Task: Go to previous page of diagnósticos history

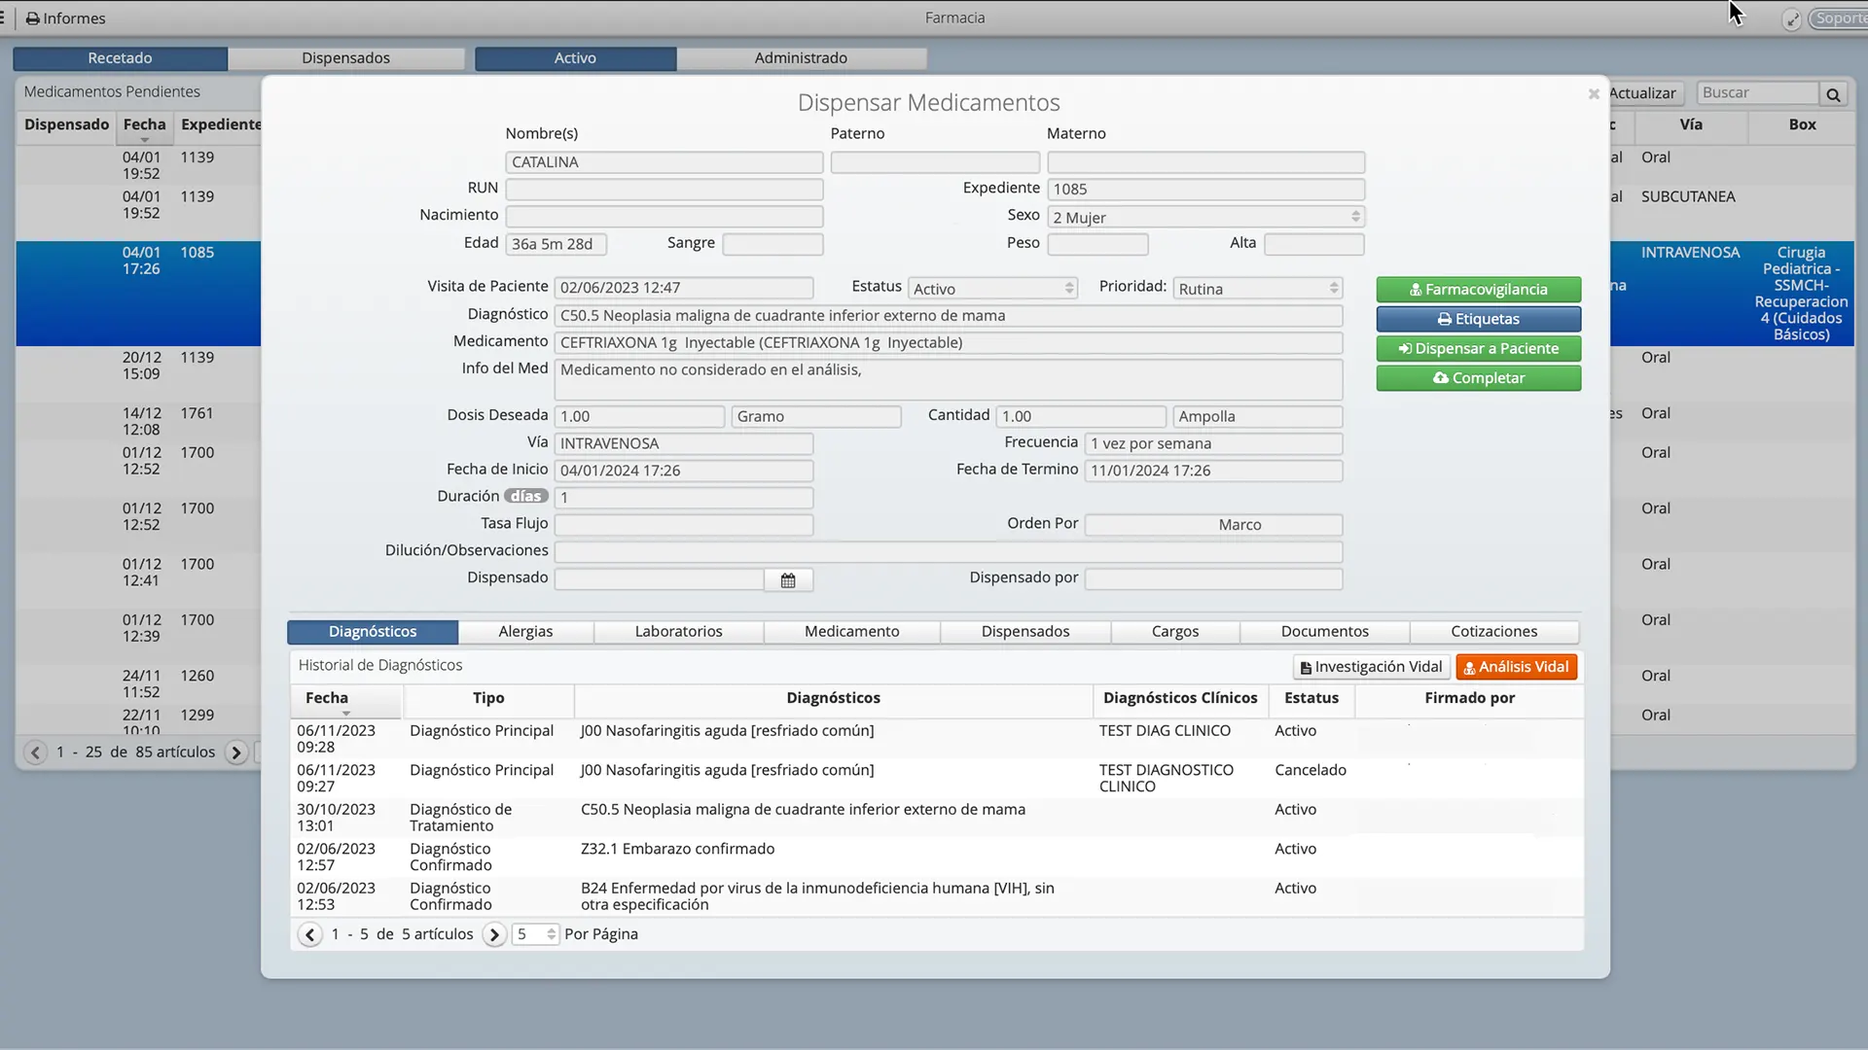Action: coord(309,935)
